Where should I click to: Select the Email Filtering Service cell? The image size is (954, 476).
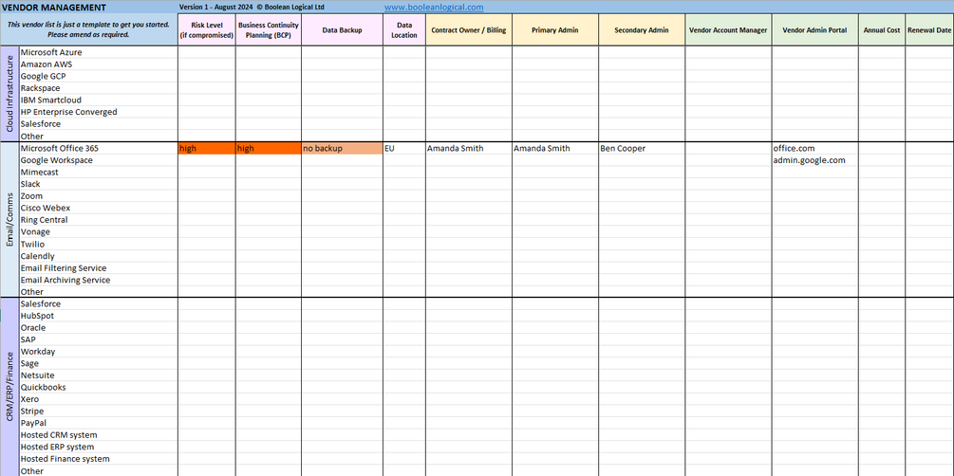[99, 268]
